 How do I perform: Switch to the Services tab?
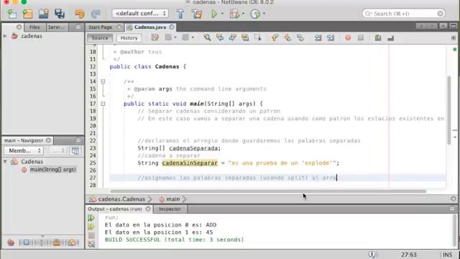coord(56,27)
